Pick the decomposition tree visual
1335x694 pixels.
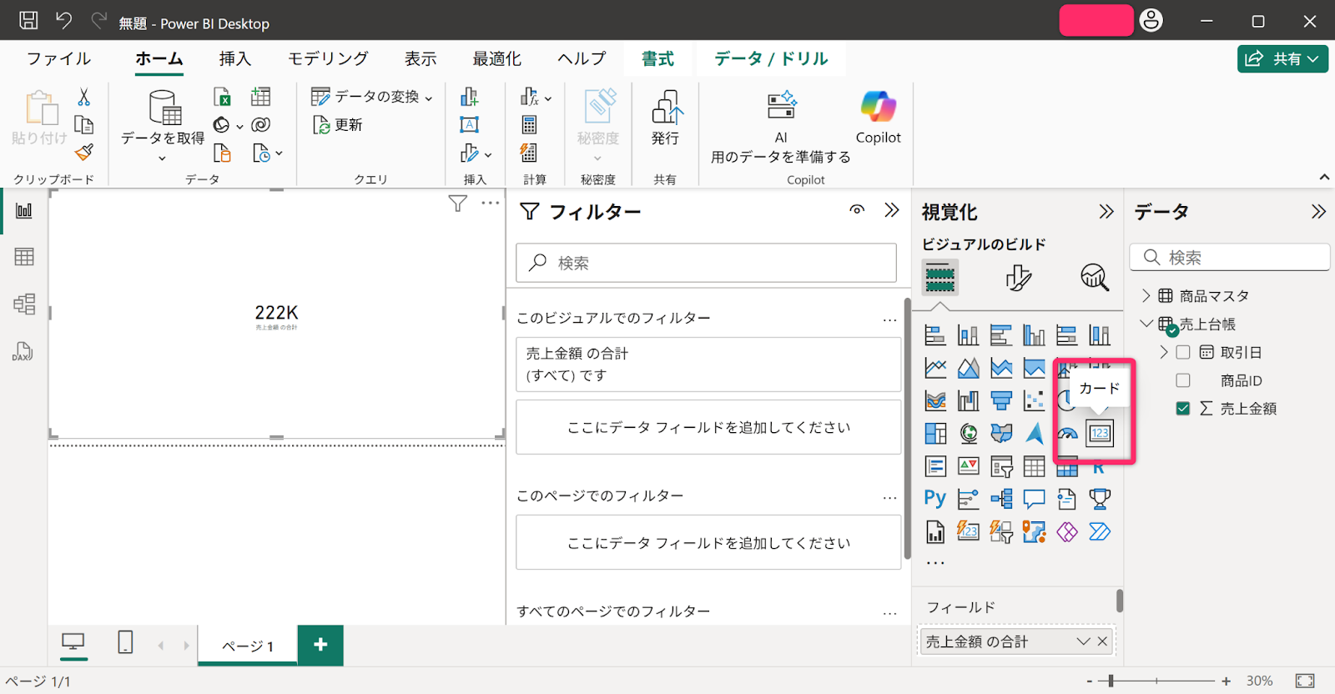click(1001, 499)
